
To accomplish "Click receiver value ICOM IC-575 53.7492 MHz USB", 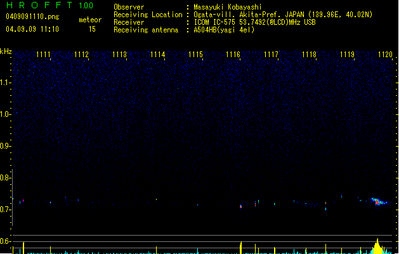I will (x=255, y=22).
